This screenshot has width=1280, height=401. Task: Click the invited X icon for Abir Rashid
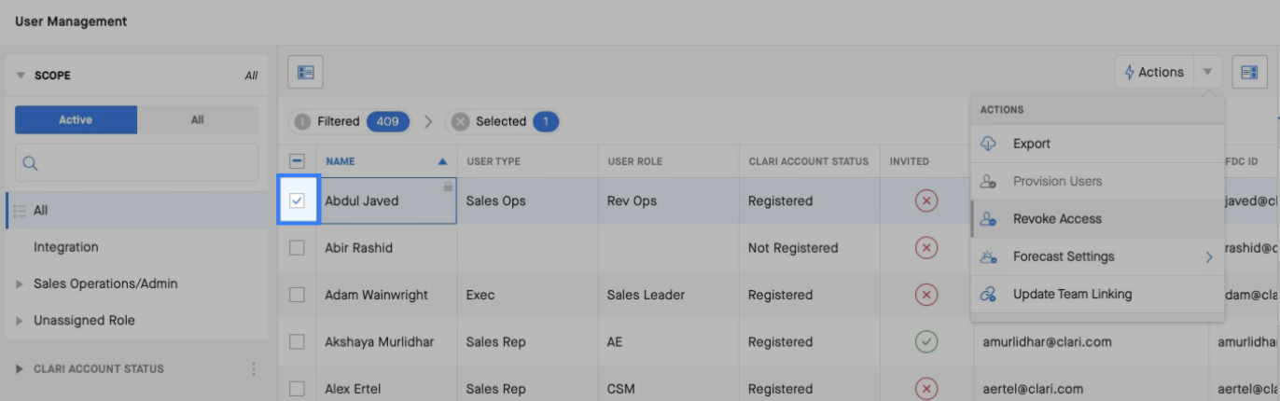point(926,248)
